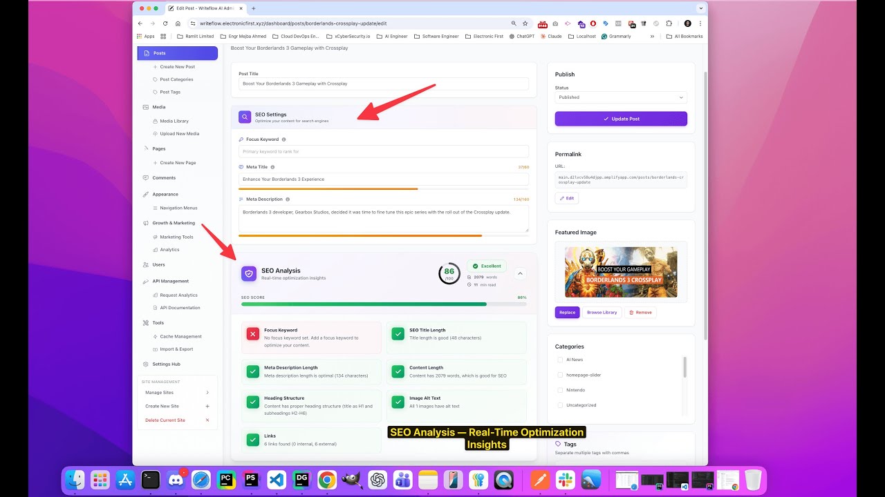Click the Tools wrench icon

145,322
